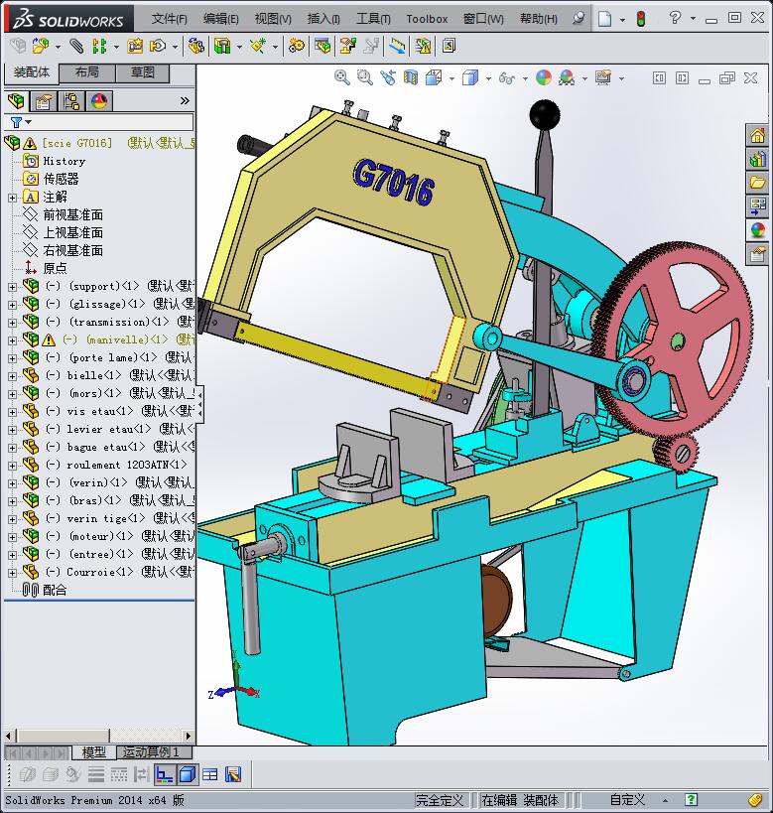Open the Toolbox menu
Viewport: 773px width, 813px height.
pos(427,19)
